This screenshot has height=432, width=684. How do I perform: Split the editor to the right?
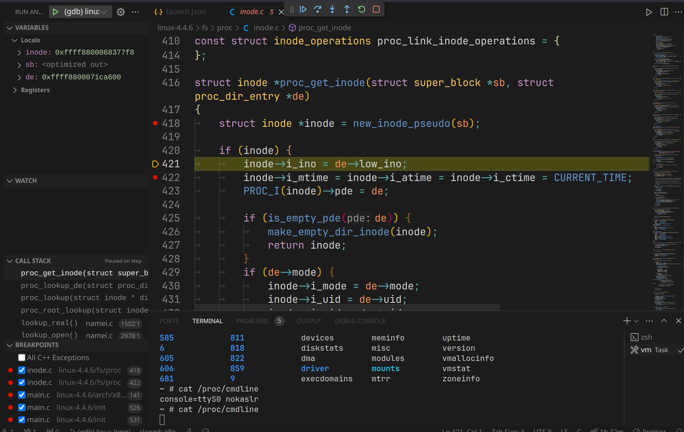664,12
